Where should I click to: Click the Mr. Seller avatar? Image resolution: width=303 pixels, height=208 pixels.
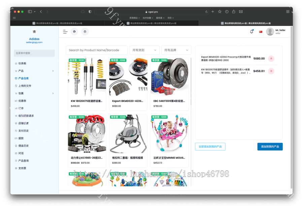pyautogui.click(x=270, y=32)
